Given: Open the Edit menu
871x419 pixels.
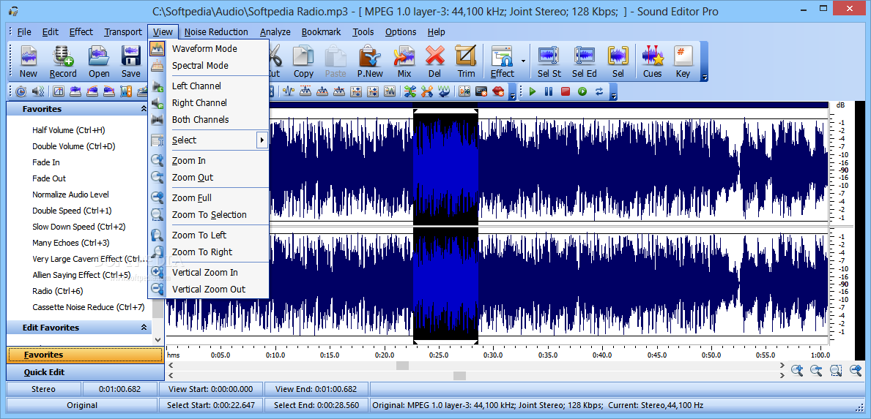Looking at the screenshot, I should pyautogui.click(x=50, y=31).
